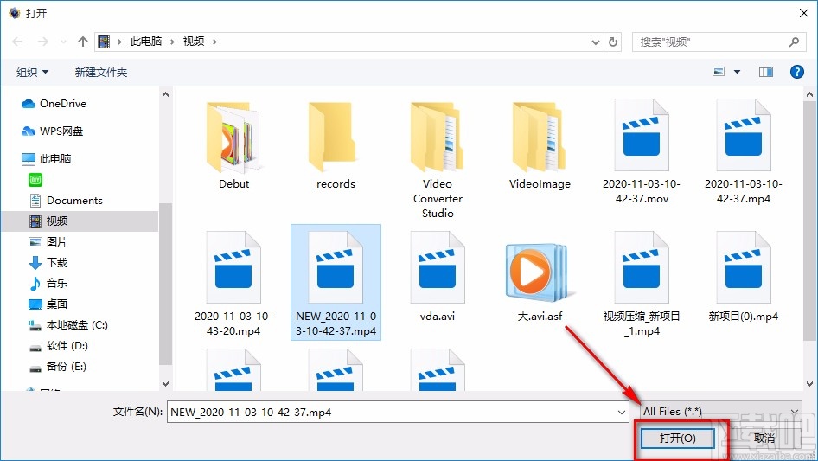Expand the filename history dropdown
818x461 pixels.
(x=622, y=412)
